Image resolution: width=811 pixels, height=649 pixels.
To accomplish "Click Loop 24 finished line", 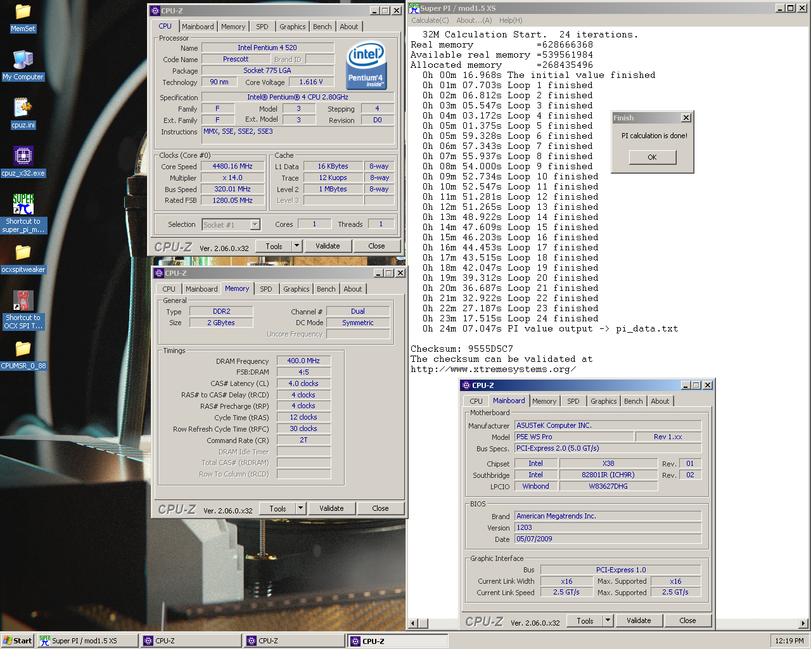I will coord(510,319).
